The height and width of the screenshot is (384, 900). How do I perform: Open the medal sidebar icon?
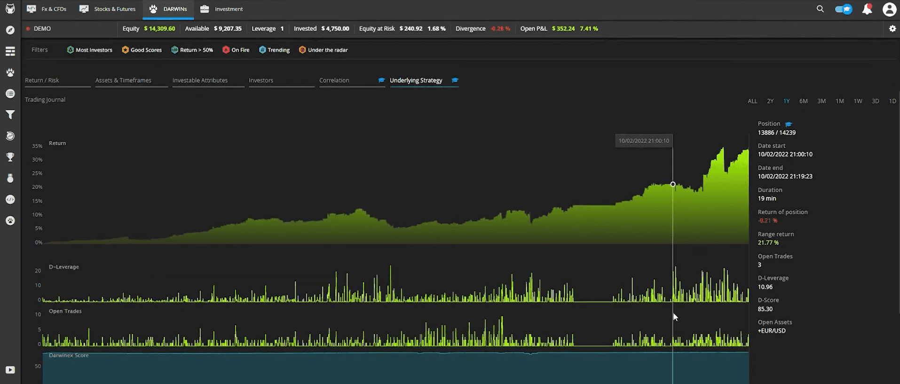tap(10, 178)
